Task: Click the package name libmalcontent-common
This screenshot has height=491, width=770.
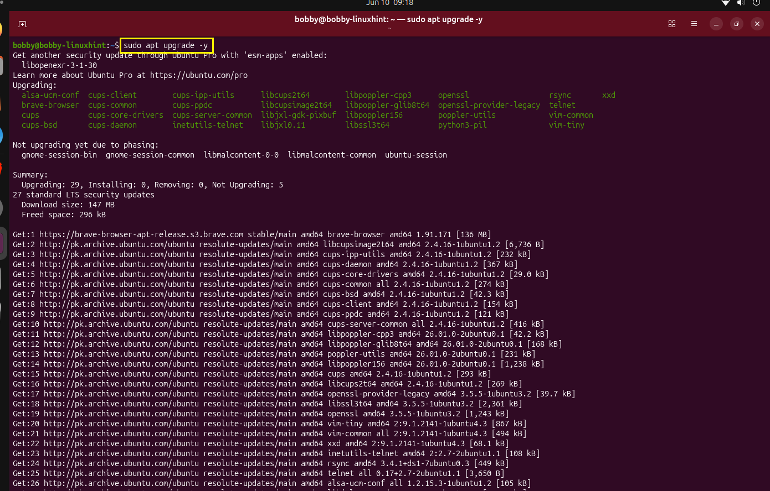Action: tap(332, 155)
